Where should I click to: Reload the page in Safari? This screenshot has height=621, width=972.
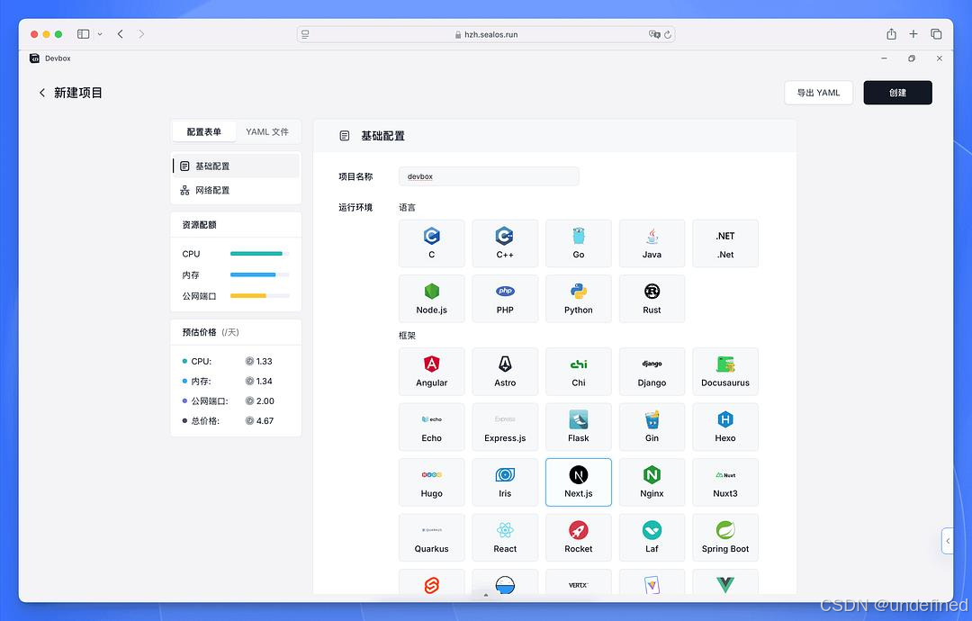coord(668,35)
